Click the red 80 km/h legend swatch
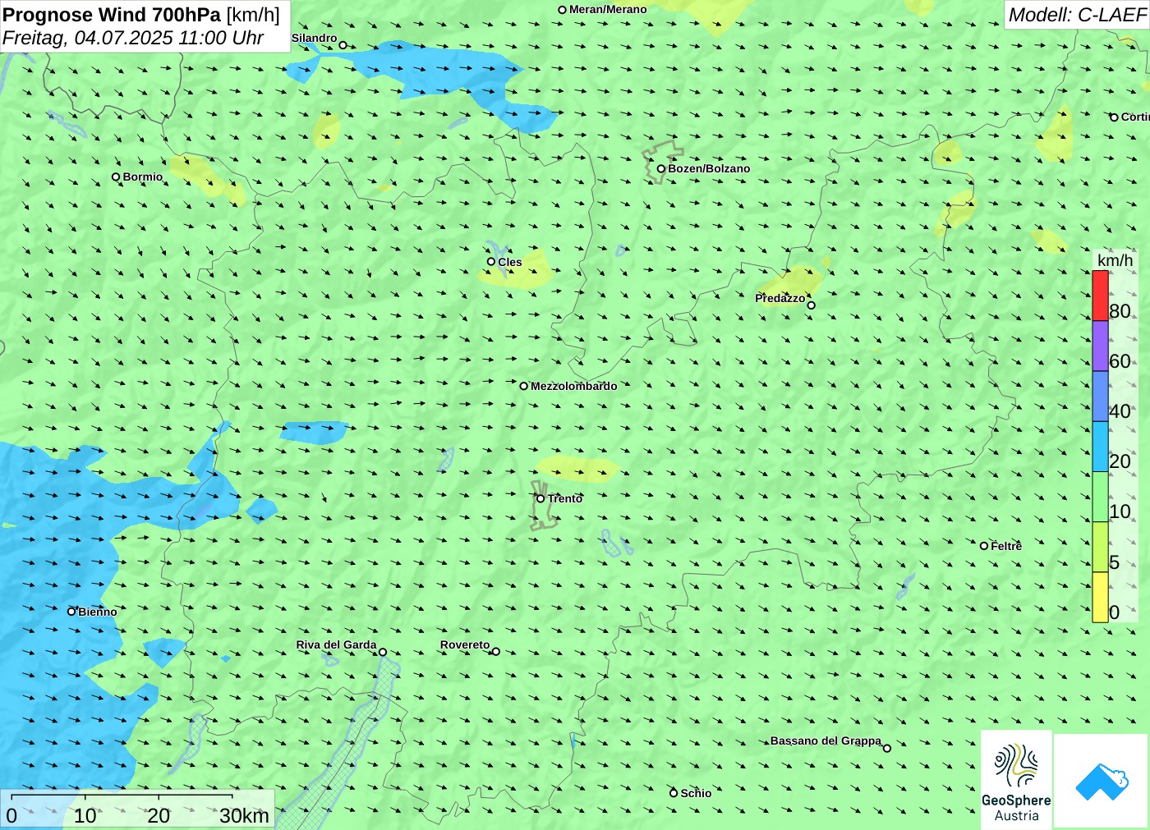 [x=1100, y=296]
